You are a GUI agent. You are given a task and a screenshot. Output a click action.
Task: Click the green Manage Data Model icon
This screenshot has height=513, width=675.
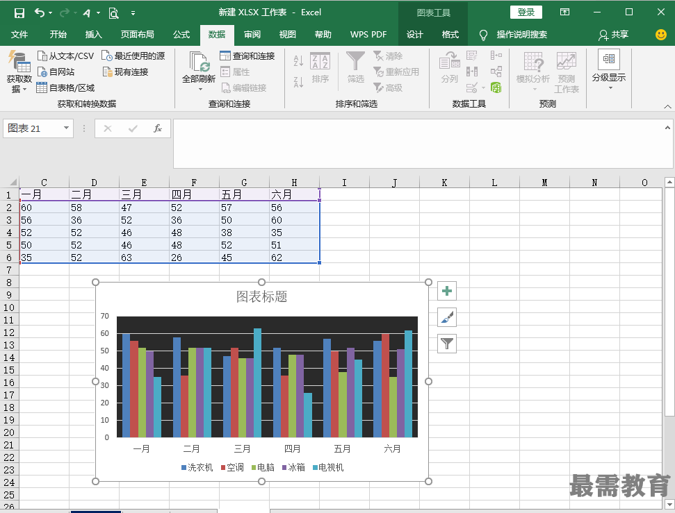496,87
